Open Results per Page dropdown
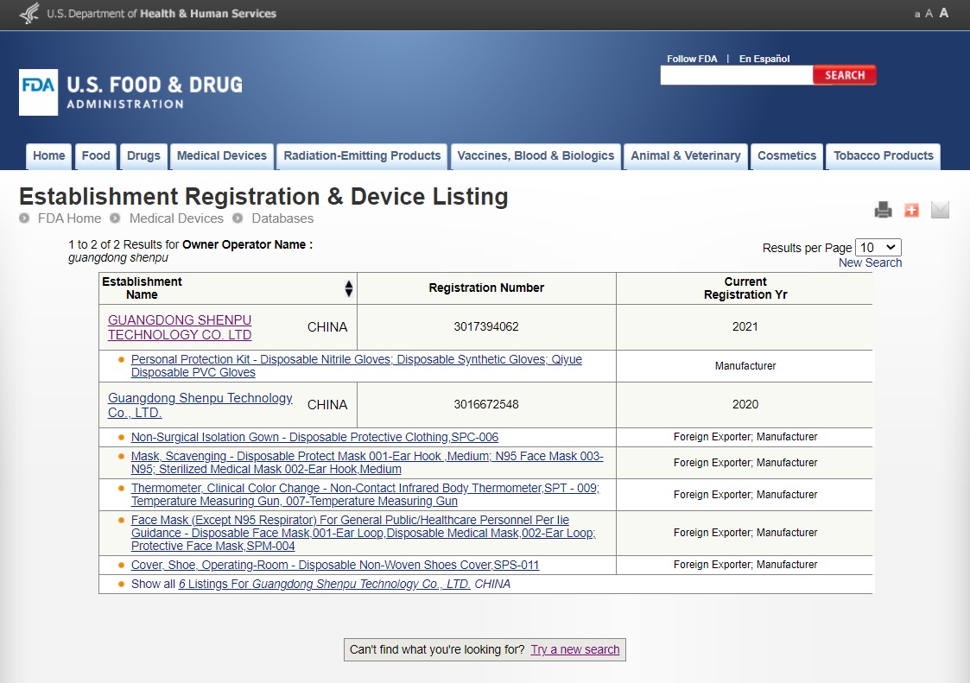Image resolution: width=970 pixels, height=683 pixels. (878, 248)
